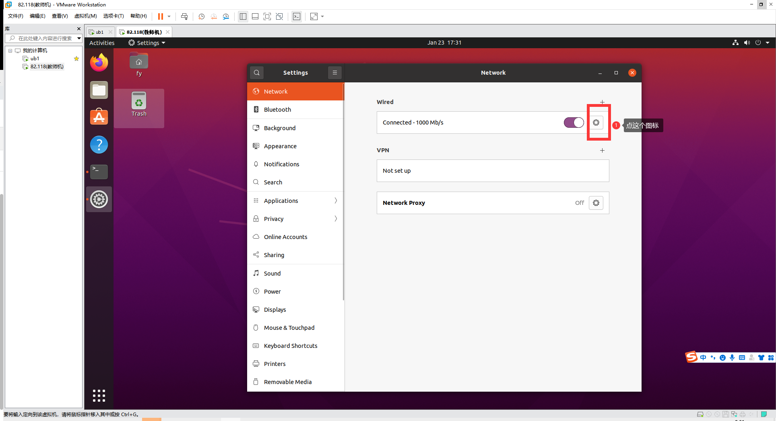Open VMware 查看(V) menu
This screenshot has height=421, width=776.
coord(60,16)
